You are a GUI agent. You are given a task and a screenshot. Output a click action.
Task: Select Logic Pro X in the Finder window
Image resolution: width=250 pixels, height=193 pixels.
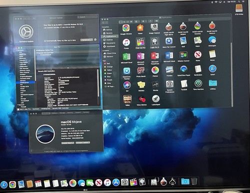[154, 41]
